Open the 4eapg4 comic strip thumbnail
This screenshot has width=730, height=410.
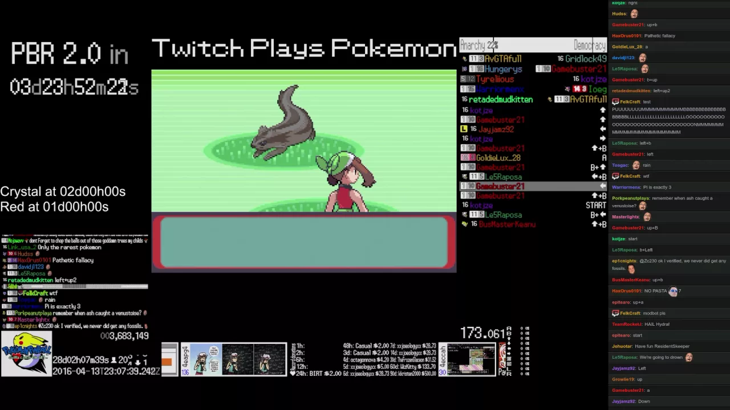[234, 359]
